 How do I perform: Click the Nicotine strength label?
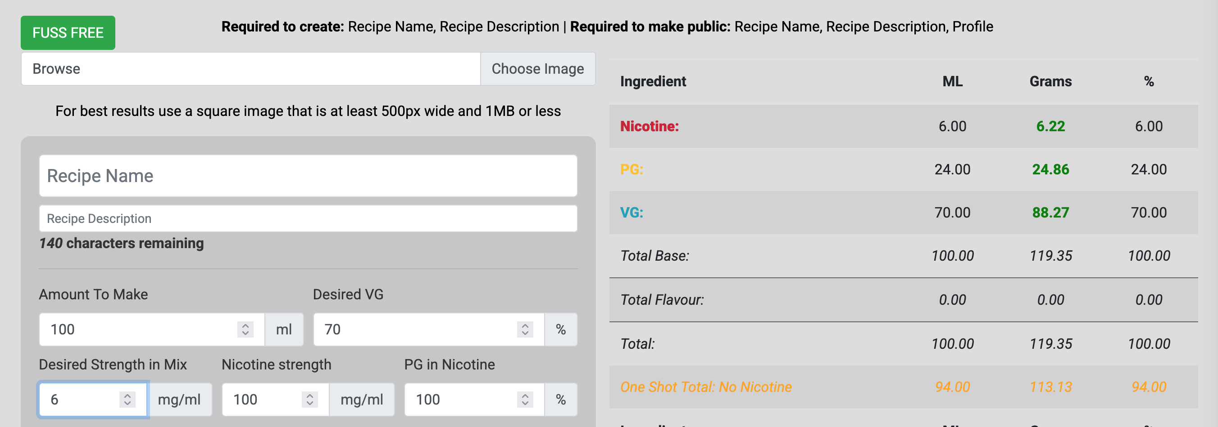coord(276,365)
